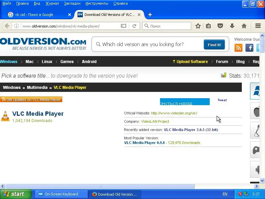Screen dimensions: 265x199
Task: Click the oldversion.com URL address field
Action: (x=71, y=26)
